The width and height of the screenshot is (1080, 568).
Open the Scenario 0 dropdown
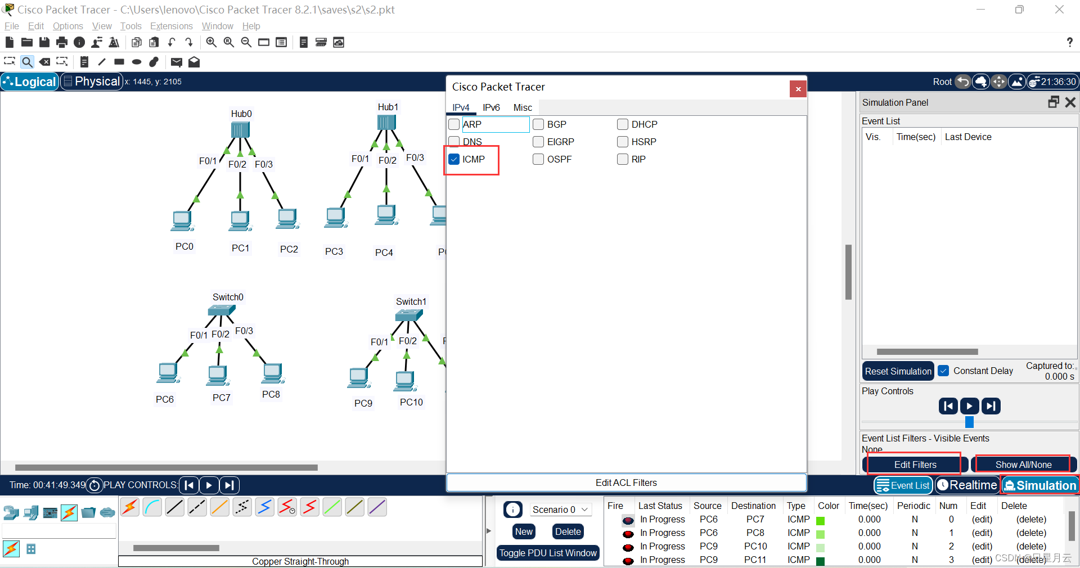[560, 510]
